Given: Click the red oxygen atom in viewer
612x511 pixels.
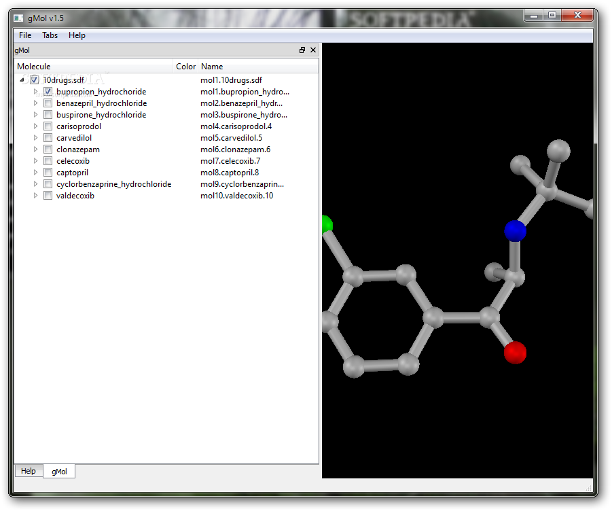Looking at the screenshot, I should click(x=515, y=353).
